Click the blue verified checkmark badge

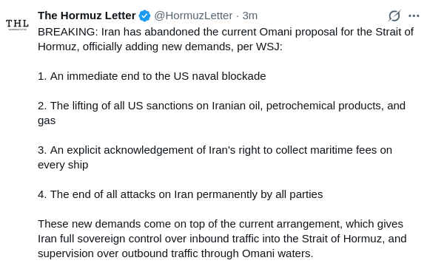coord(144,16)
